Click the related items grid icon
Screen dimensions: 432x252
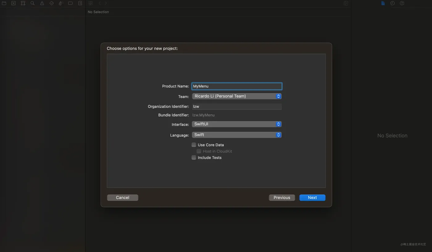(90, 3)
